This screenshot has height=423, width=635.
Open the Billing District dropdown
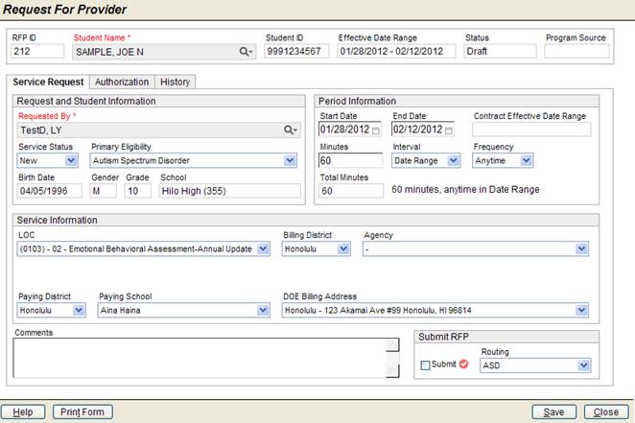[x=317, y=249]
